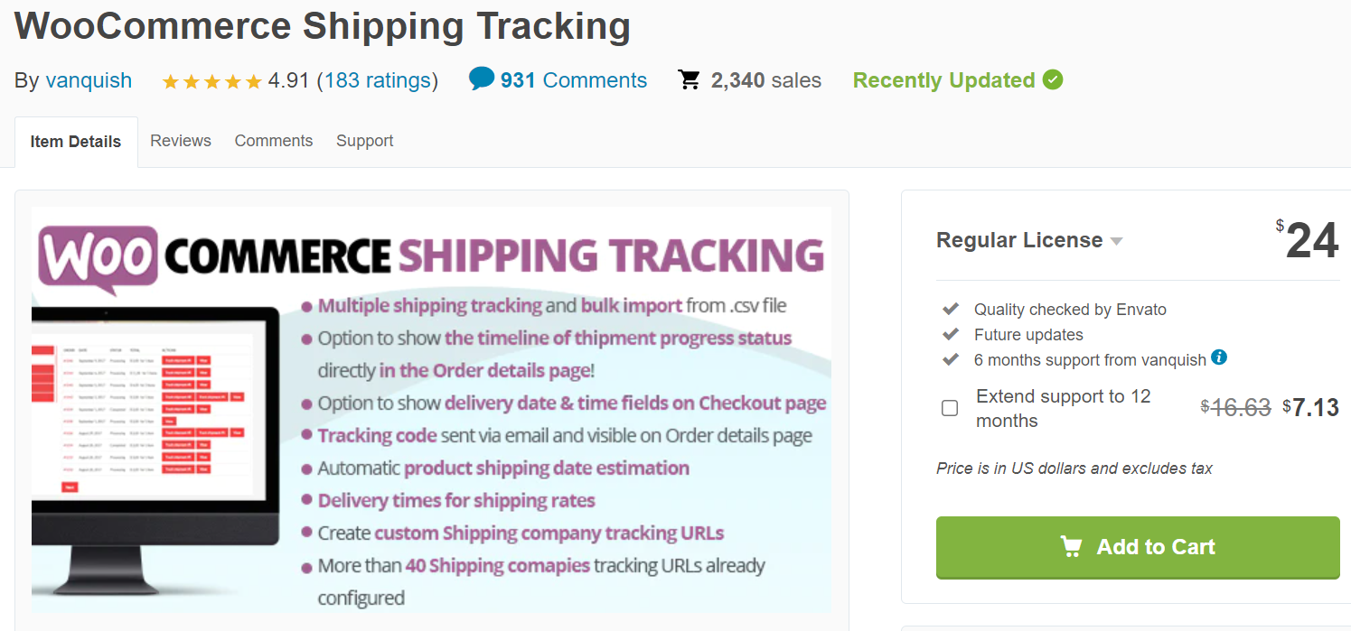Expand the Regular License dropdown arrow
The width and height of the screenshot is (1351, 631).
(1116, 241)
